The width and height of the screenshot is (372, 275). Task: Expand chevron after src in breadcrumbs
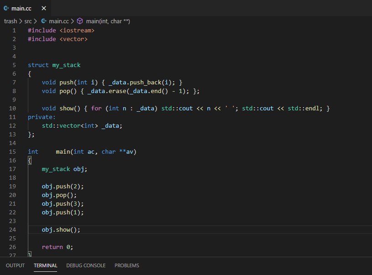tap(35, 21)
